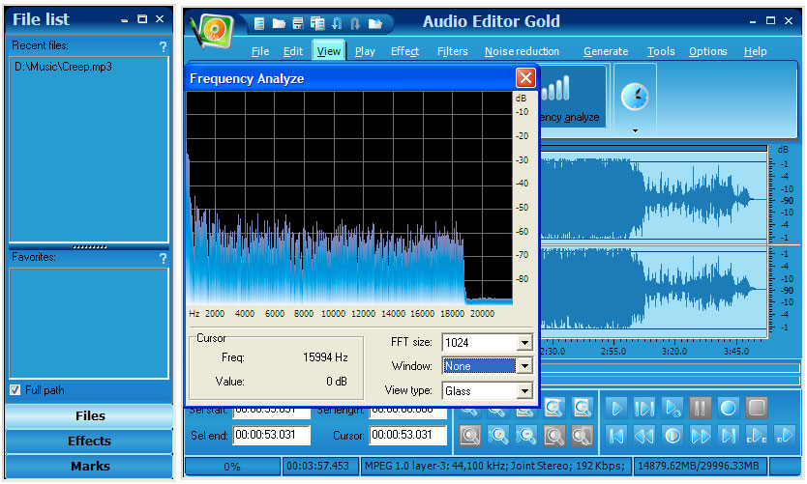807x484 pixels.
Task: Open the Noise reduction menu
Action: click(522, 51)
